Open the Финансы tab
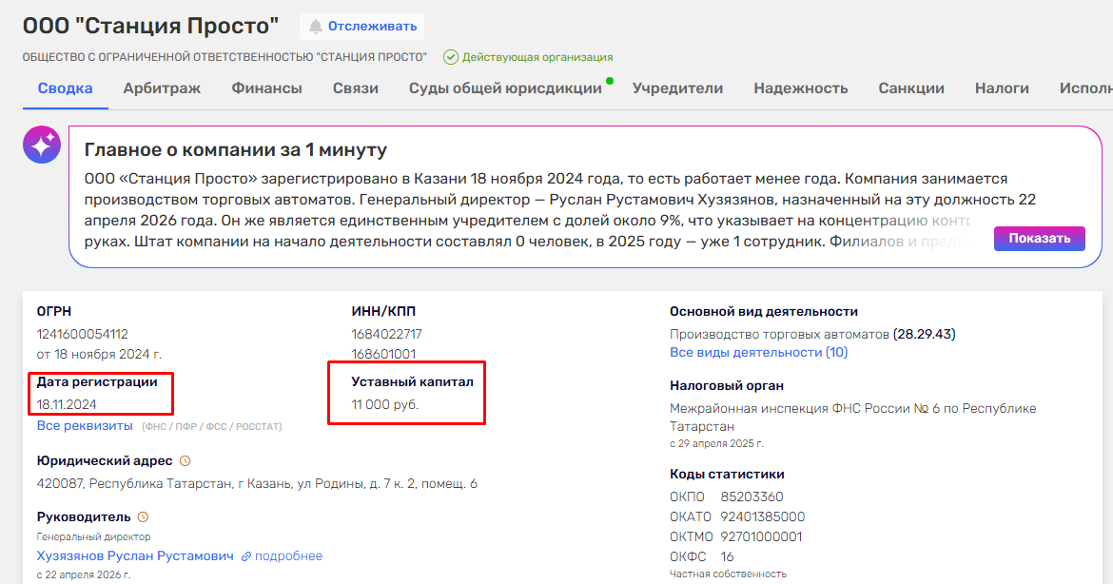The image size is (1113, 584). [x=267, y=88]
